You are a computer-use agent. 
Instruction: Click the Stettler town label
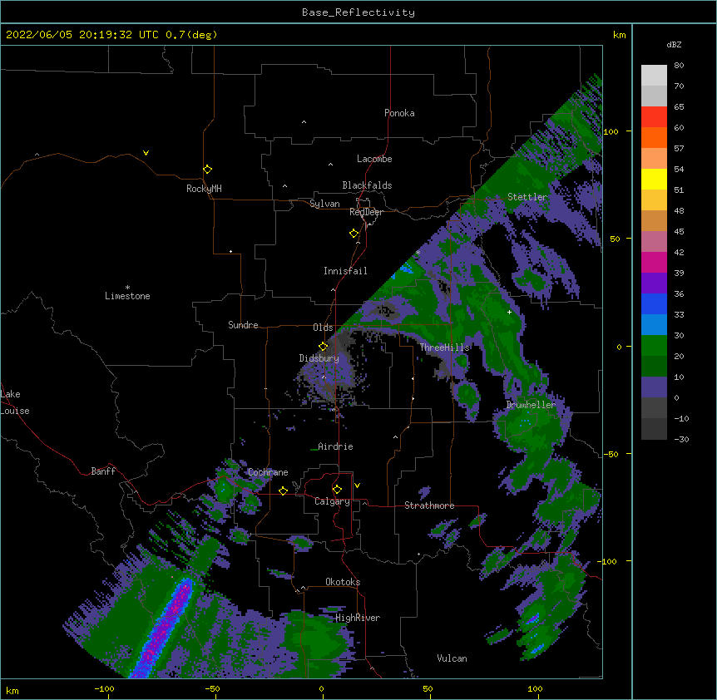tap(527, 197)
